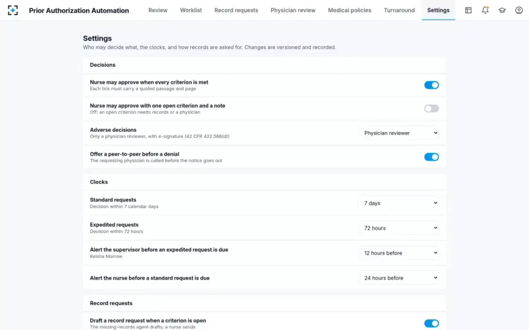Image resolution: width=529 pixels, height=330 pixels.
Task: Open the Medical policies tab
Action: tap(350, 10)
